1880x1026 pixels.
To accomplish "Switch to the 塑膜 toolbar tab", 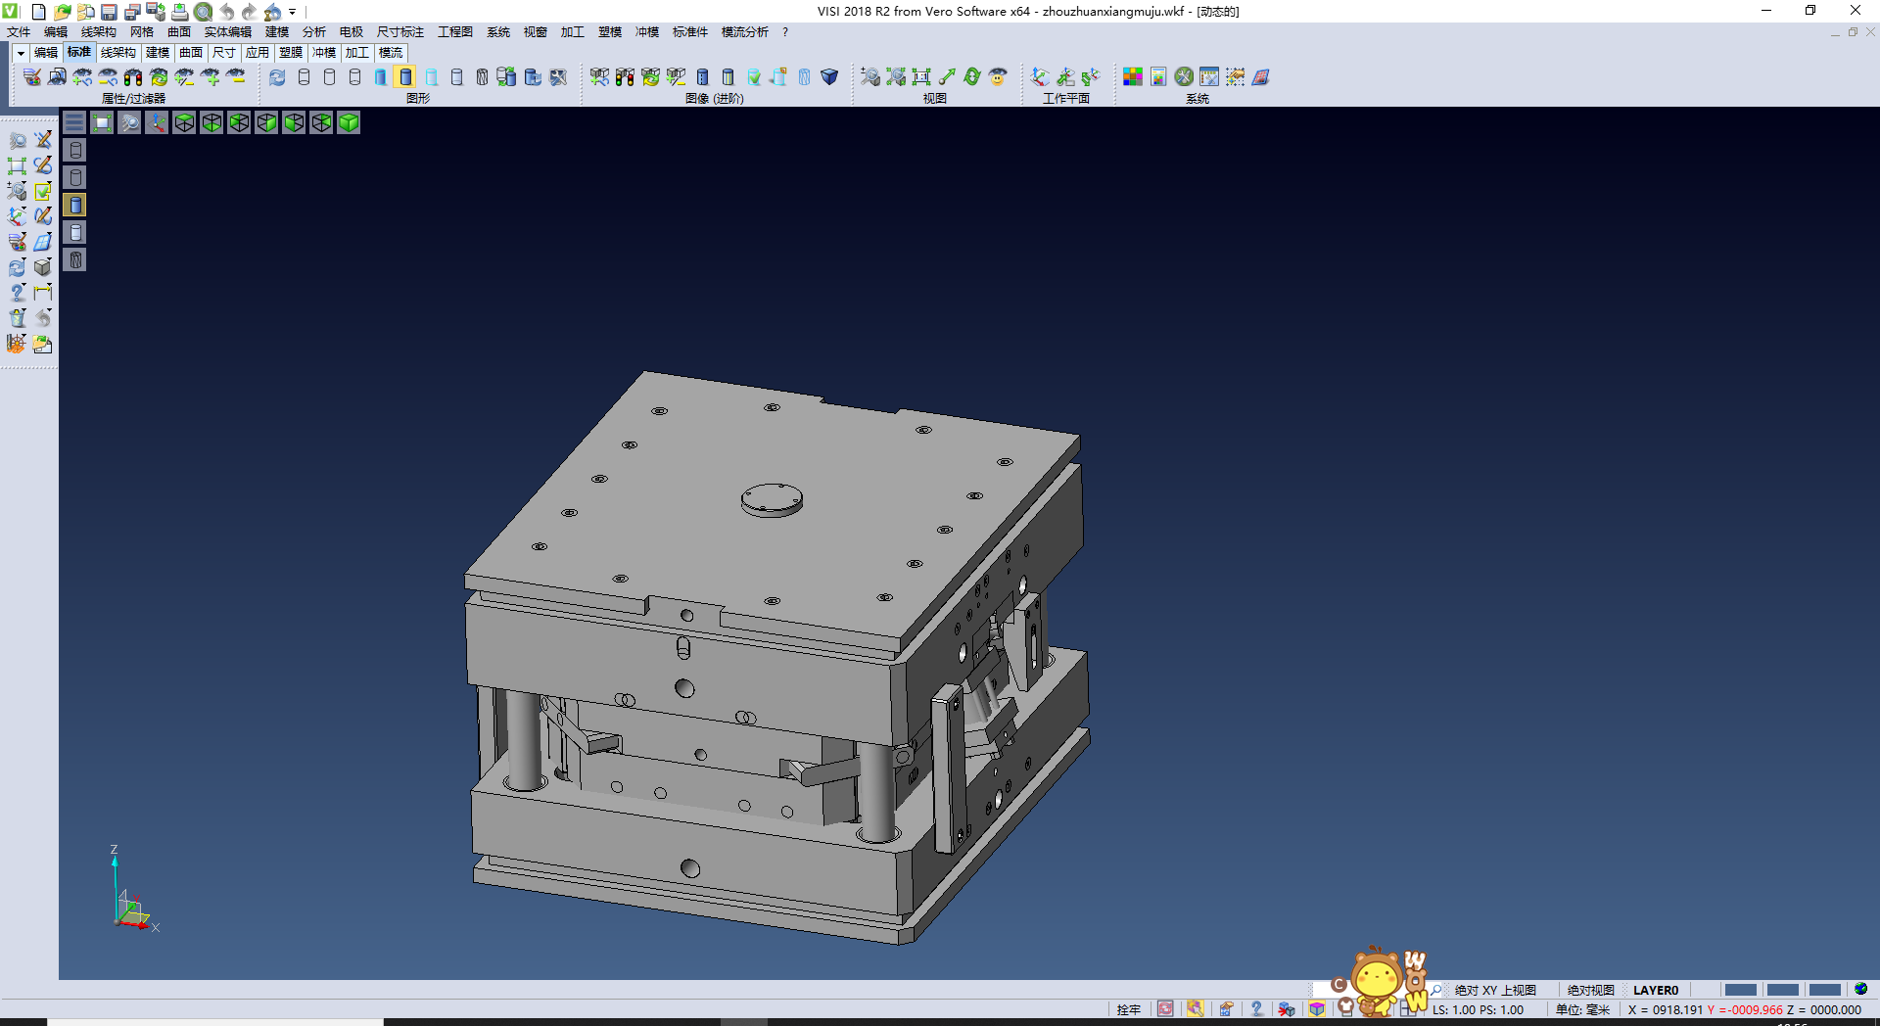I will pos(291,53).
